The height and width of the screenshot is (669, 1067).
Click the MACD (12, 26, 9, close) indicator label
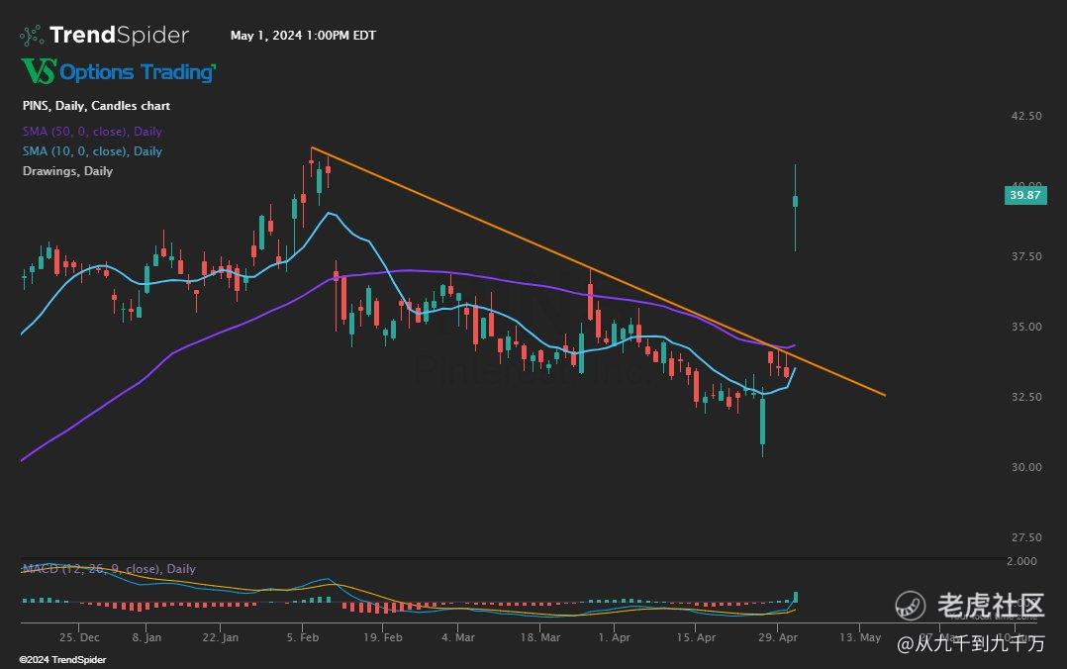[109, 568]
